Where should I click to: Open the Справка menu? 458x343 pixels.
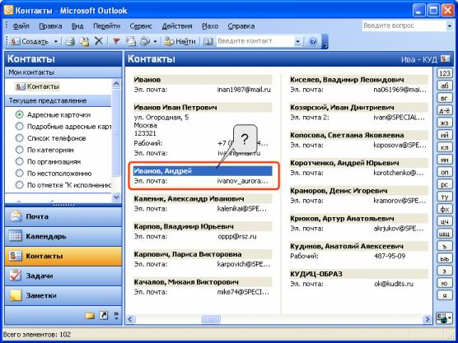tap(241, 26)
